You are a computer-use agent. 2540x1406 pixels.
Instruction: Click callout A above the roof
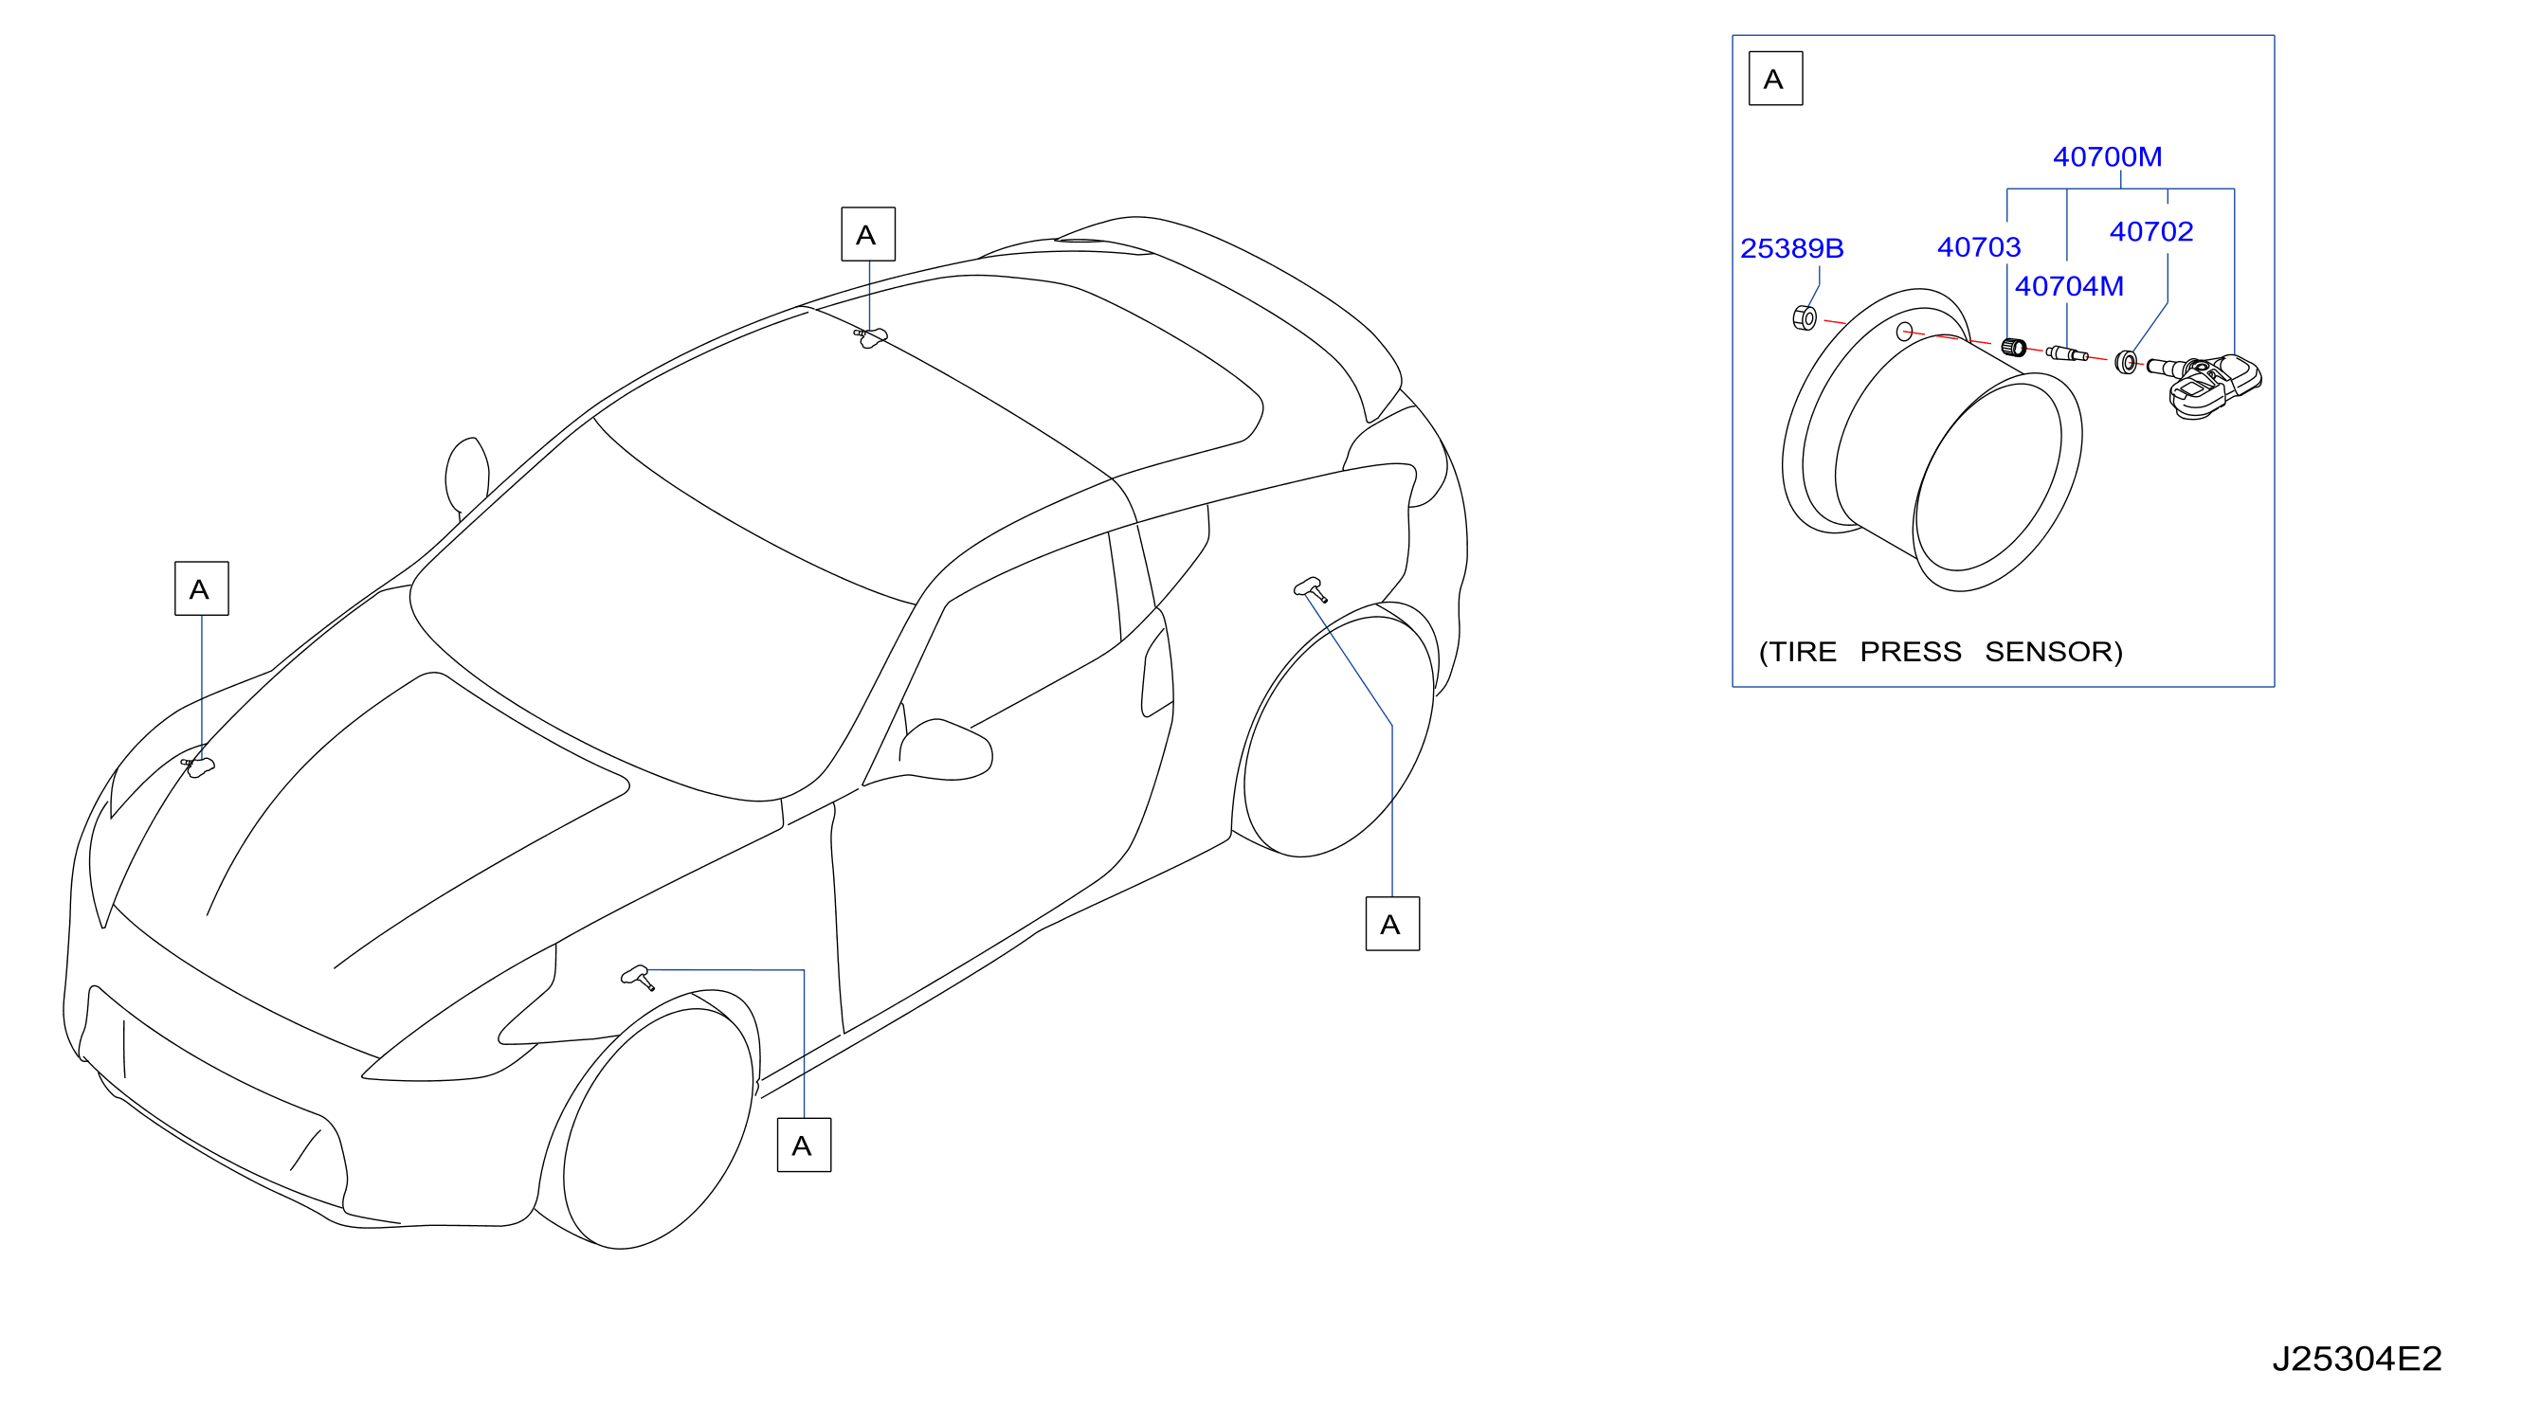click(868, 235)
